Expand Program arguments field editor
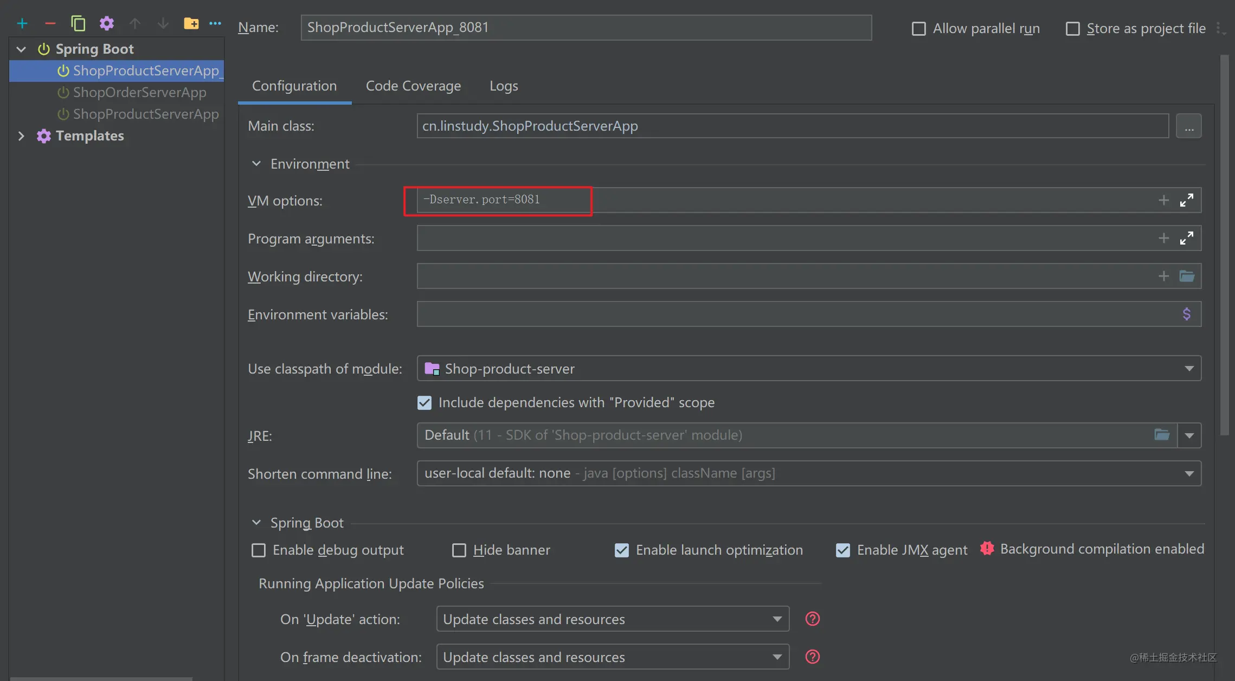The width and height of the screenshot is (1235, 681). (x=1187, y=238)
